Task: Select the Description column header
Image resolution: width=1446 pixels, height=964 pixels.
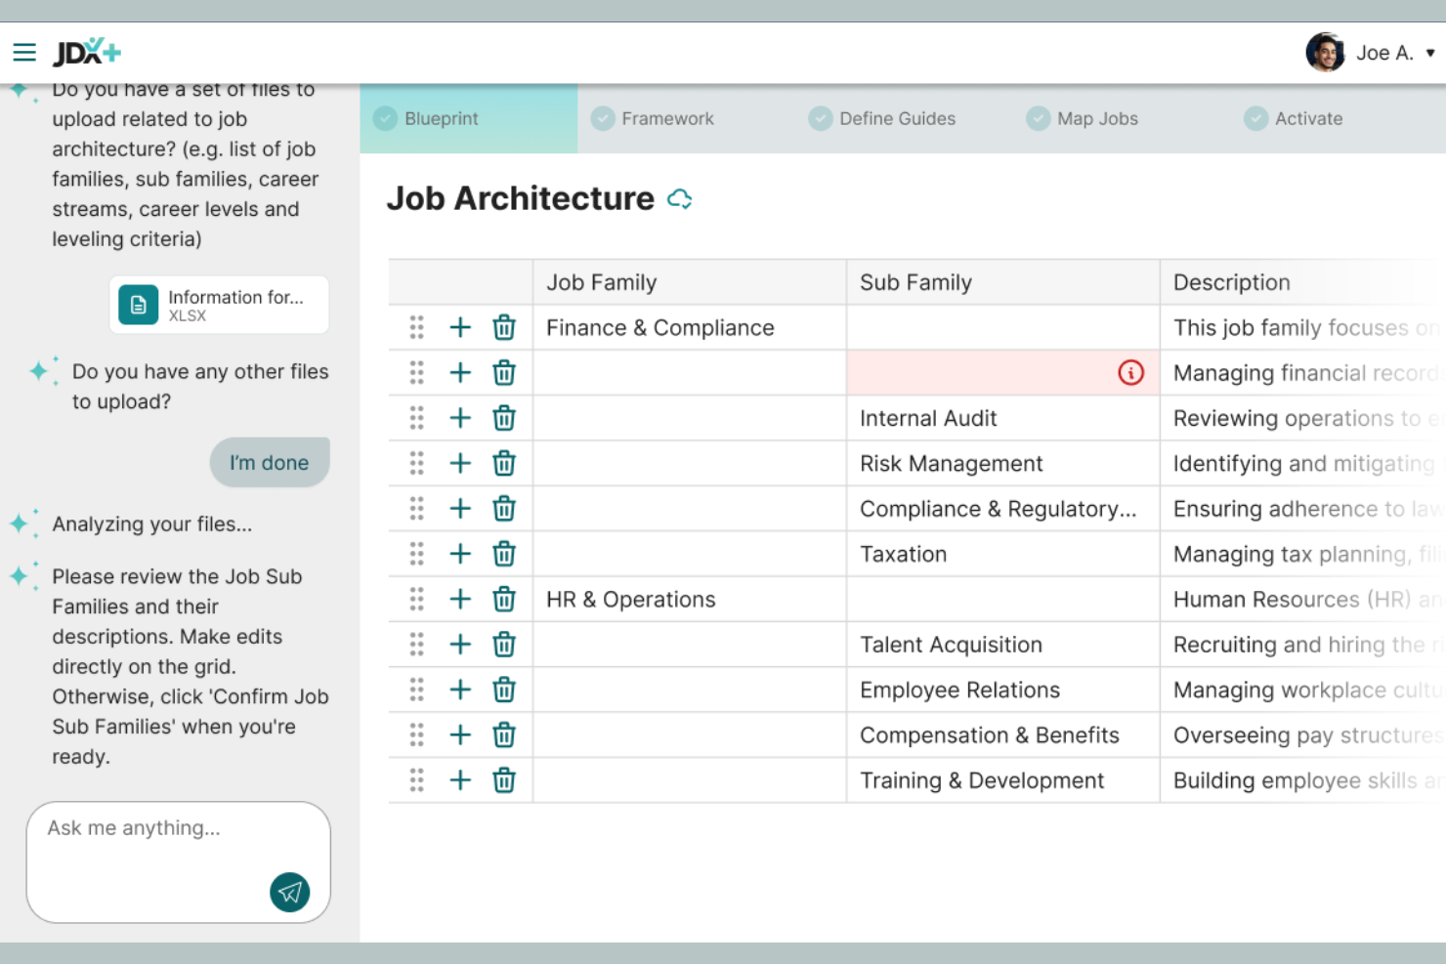Action: (1303, 282)
